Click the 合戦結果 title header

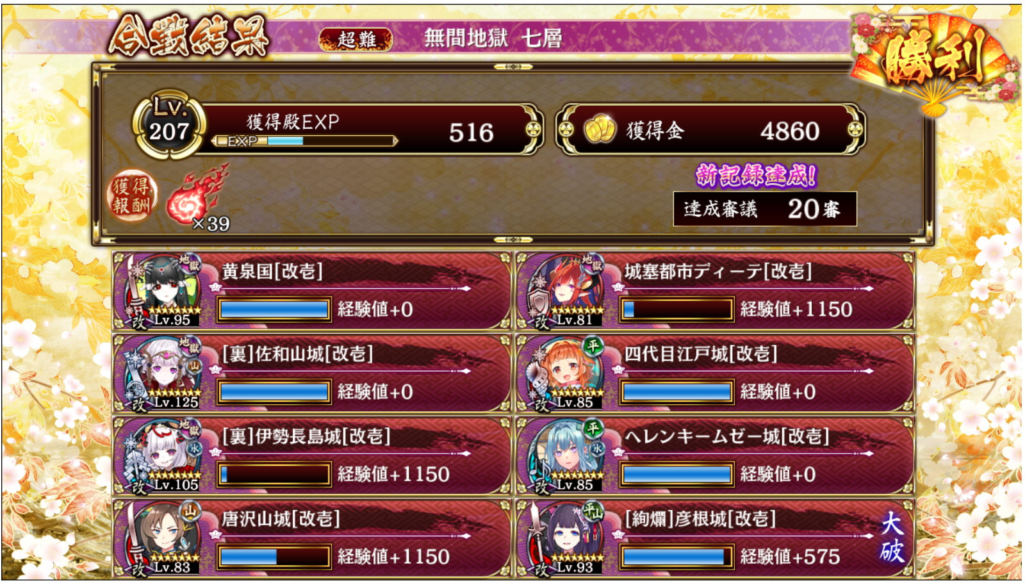point(188,35)
